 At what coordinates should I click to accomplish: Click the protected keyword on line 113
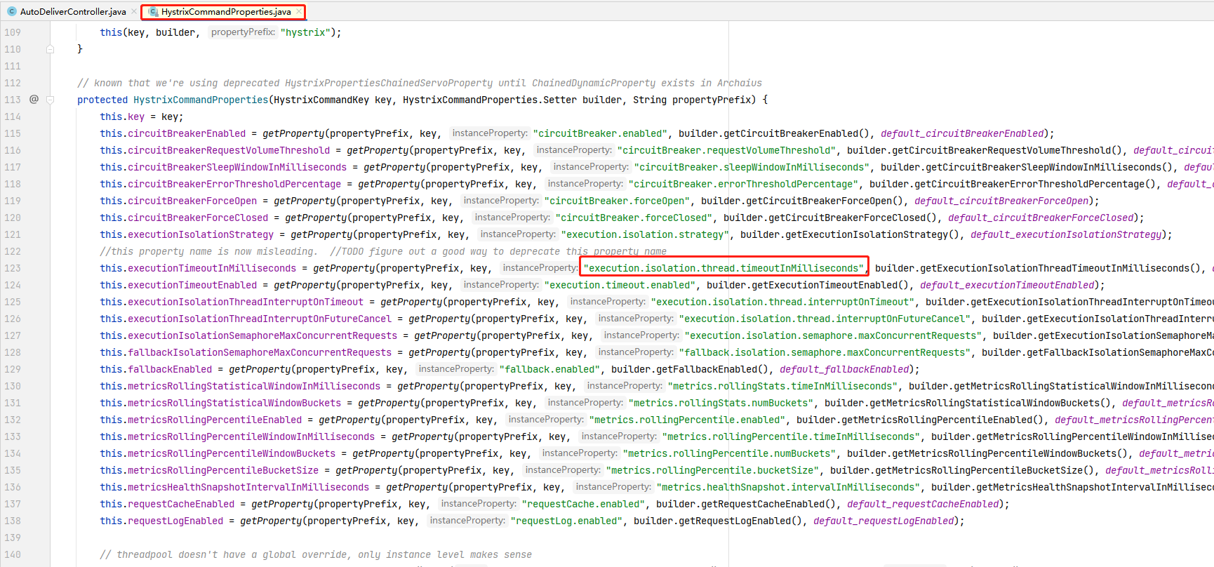(x=102, y=100)
